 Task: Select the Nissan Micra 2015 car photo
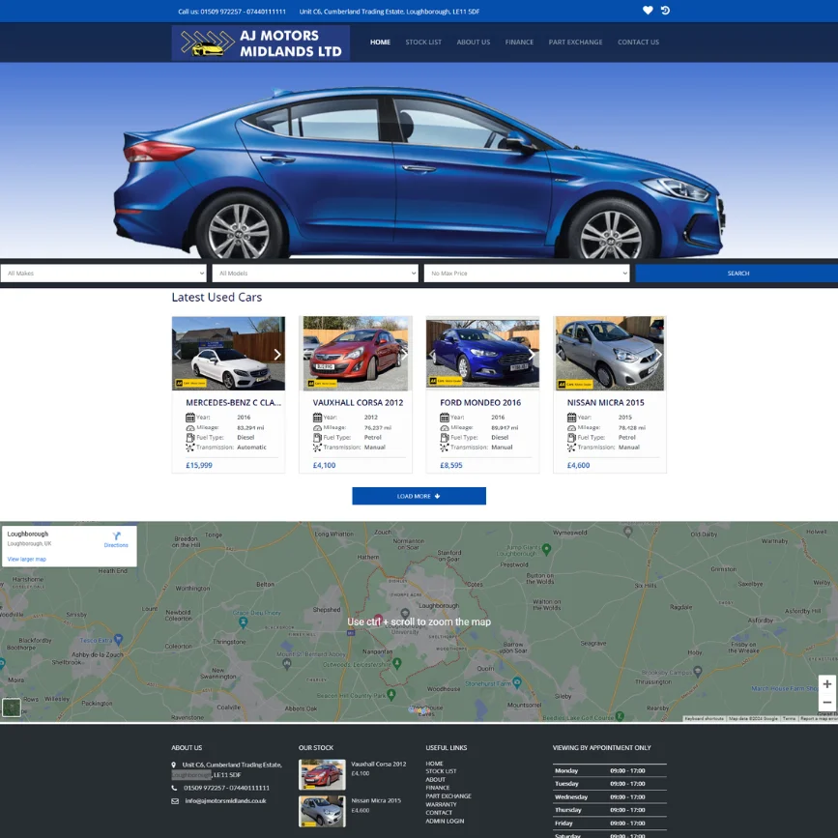[609, 353]
